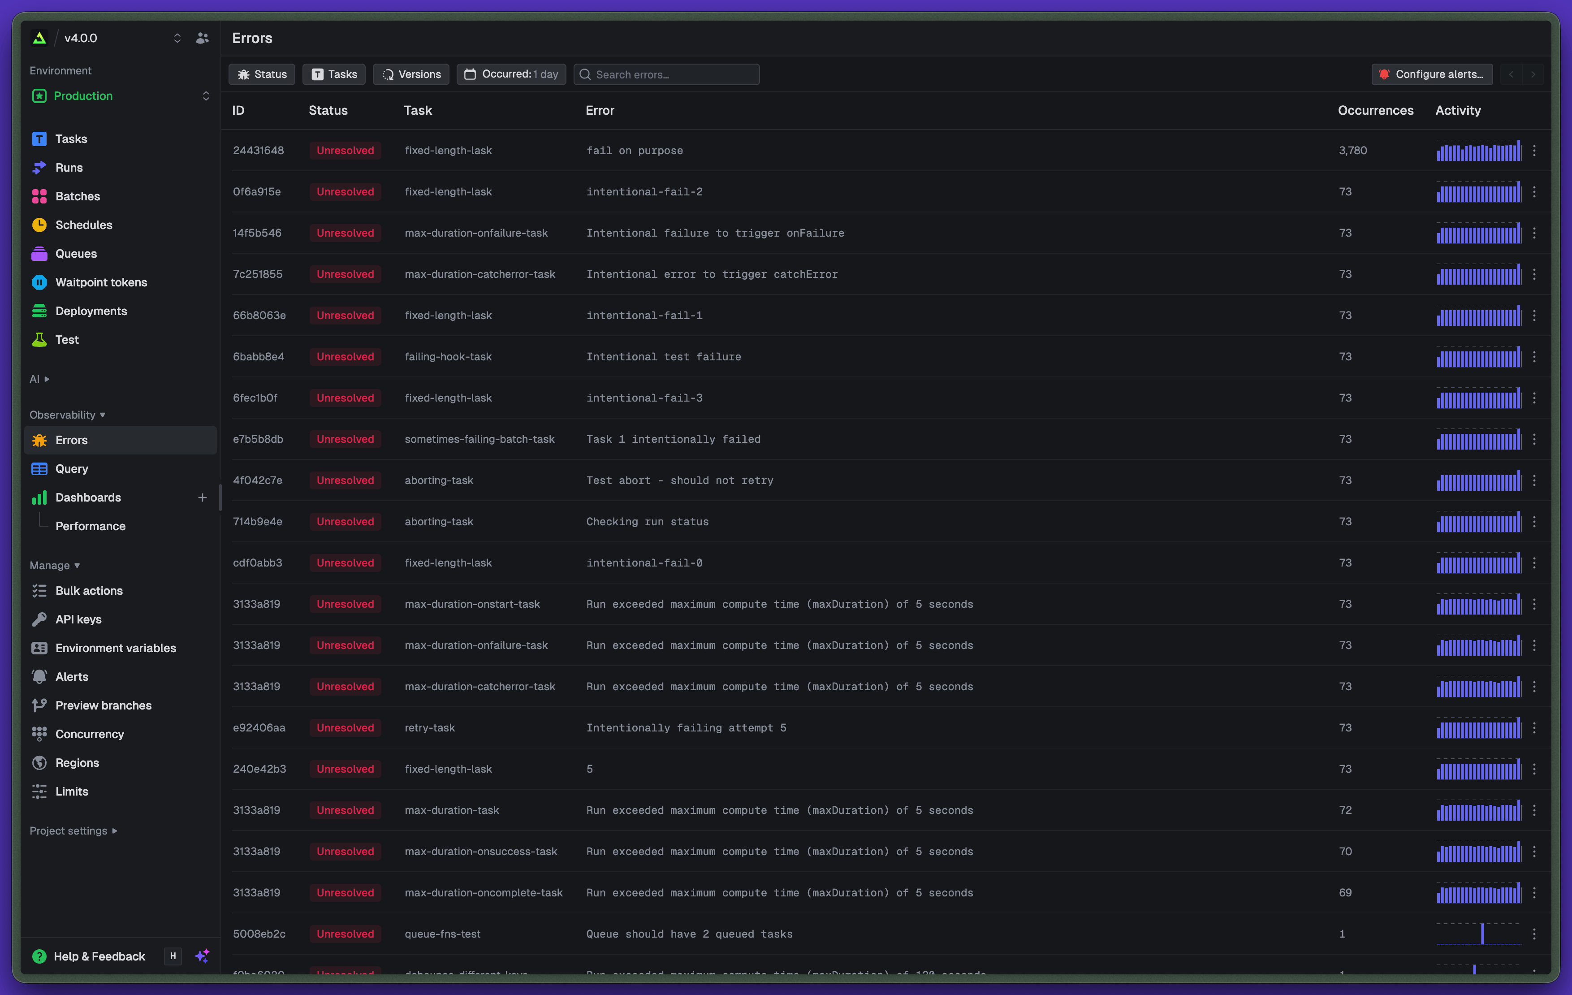
Task: Click Configure alerts button
Action: click(1432, 74)
